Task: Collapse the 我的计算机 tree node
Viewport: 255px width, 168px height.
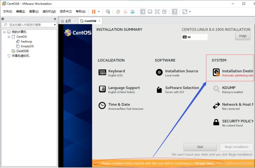Action: [4, 32]
